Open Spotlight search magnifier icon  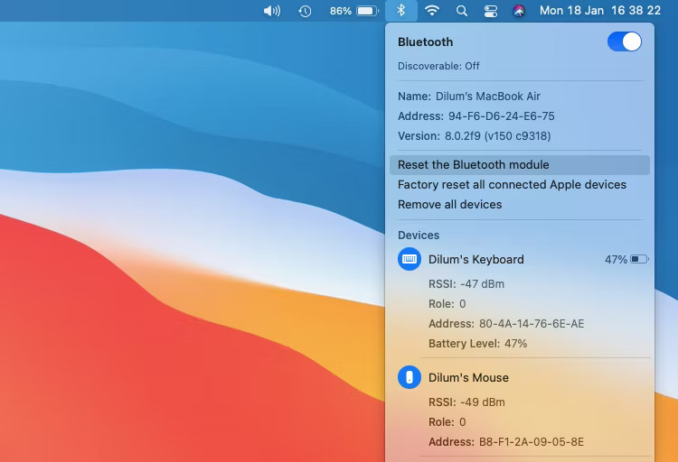462,11
